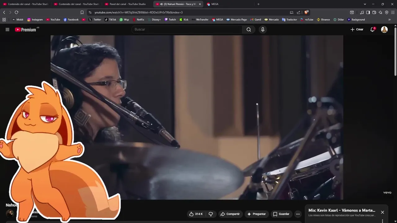Image resolution: width=397 pixels, height=223 pixels.
Task: Switch to first Contenido del canal tab
Action: (26, 4)
